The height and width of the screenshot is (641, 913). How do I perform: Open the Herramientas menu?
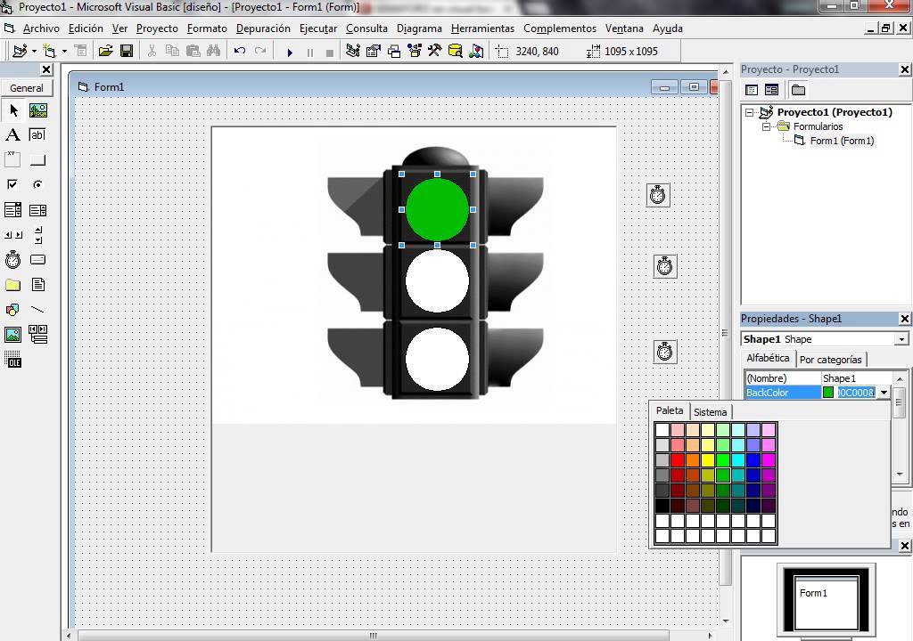point(482,28)
